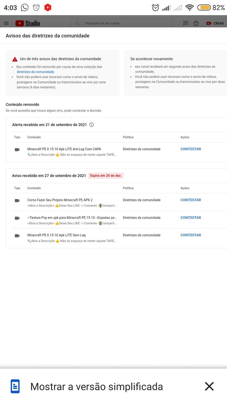This screenshot has height=404, width=227.
Task: Tap the red YouTube Shorts notification icon
Action: [48, 7]
